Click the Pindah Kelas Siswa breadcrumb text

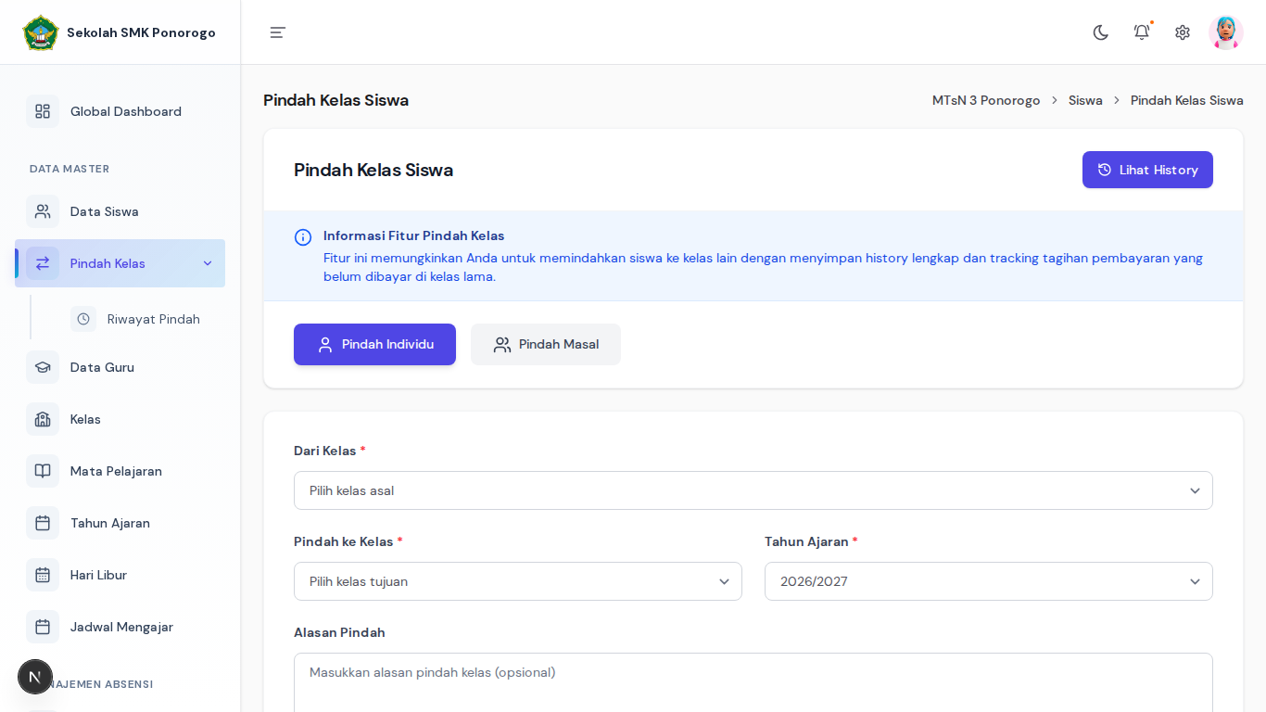point(1187,100)
